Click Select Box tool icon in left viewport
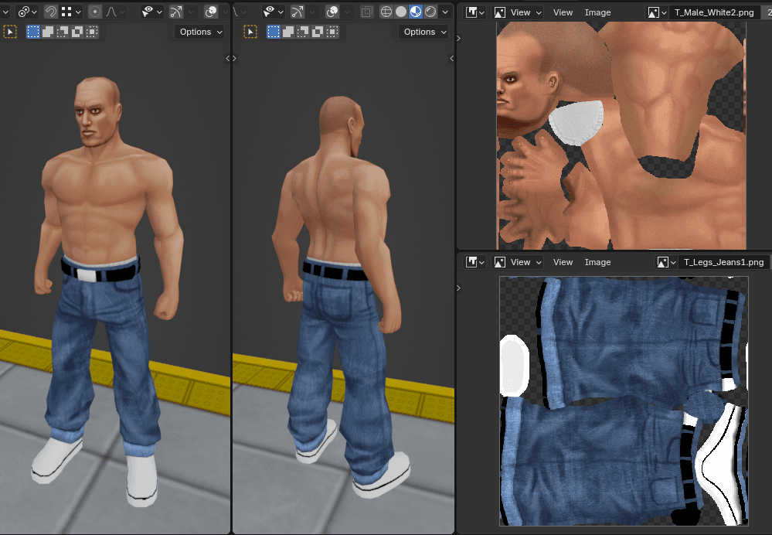 10,32
